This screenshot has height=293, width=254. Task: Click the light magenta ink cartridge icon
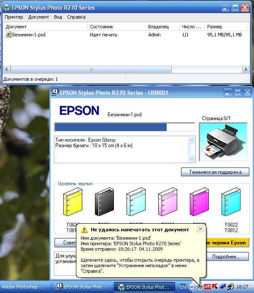(x=168, y=202)
